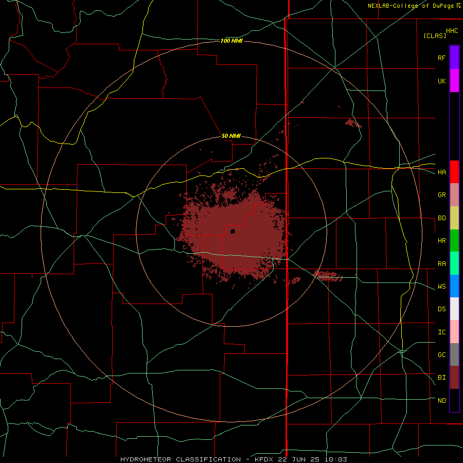Click the ND black legend swatch
Screen dimensions: 463x463
pos(454,400)
